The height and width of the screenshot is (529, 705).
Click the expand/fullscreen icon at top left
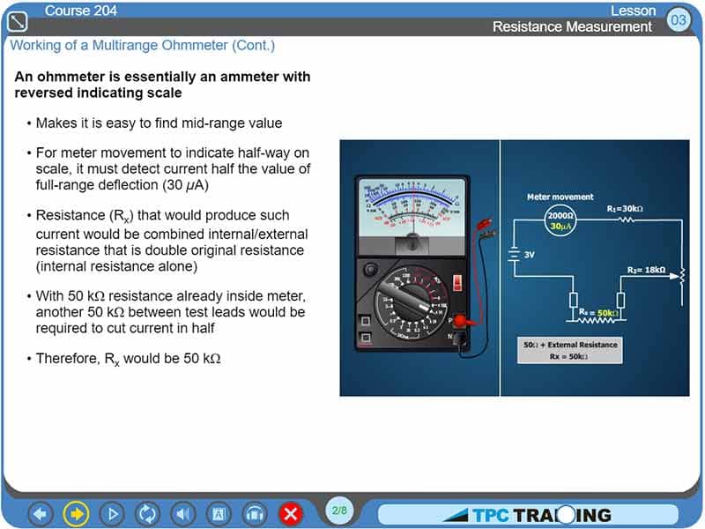tap(17, 21)
